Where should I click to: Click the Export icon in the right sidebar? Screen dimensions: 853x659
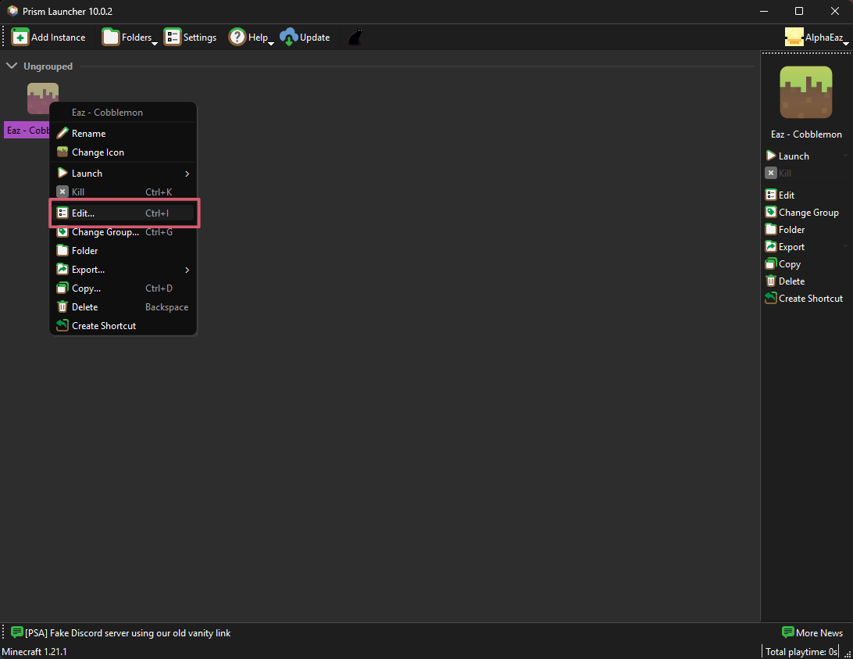click(769, 246)
